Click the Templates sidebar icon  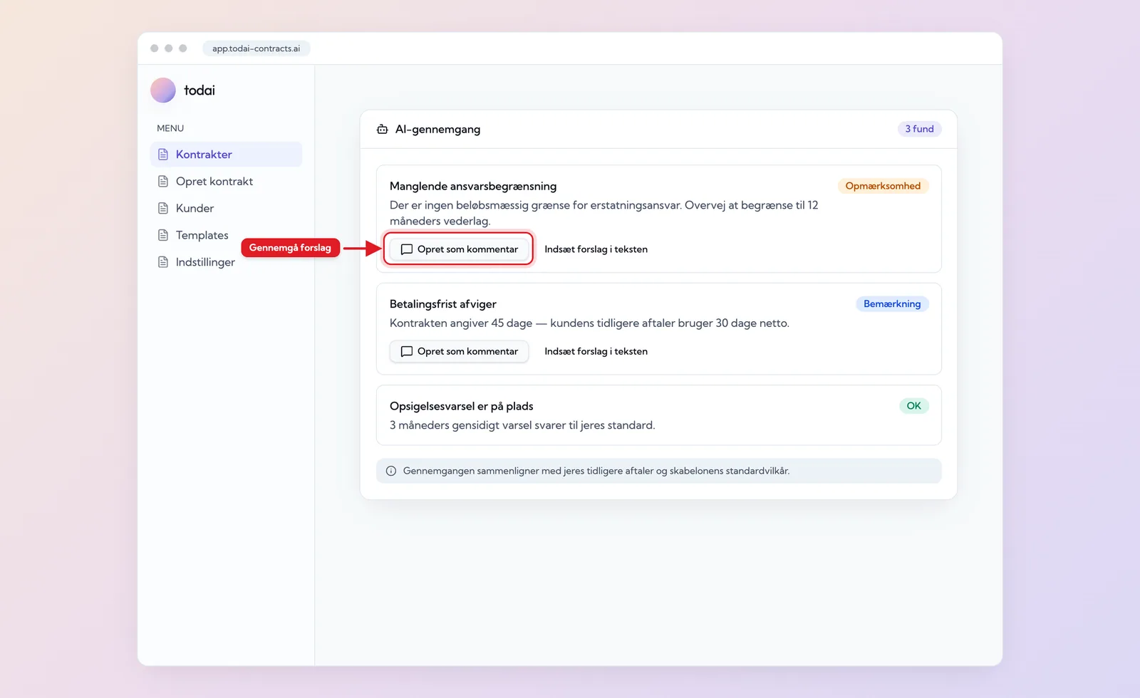pos(163,235)
